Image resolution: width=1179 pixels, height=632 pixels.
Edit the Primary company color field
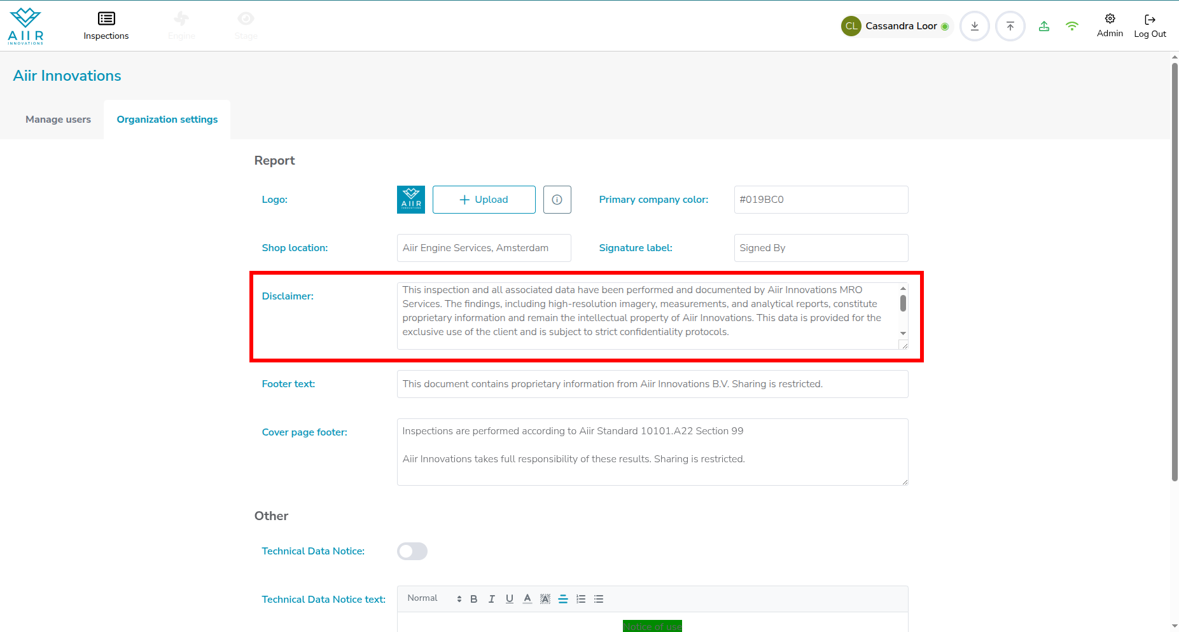pyautogui.click(x=821, y=200)
